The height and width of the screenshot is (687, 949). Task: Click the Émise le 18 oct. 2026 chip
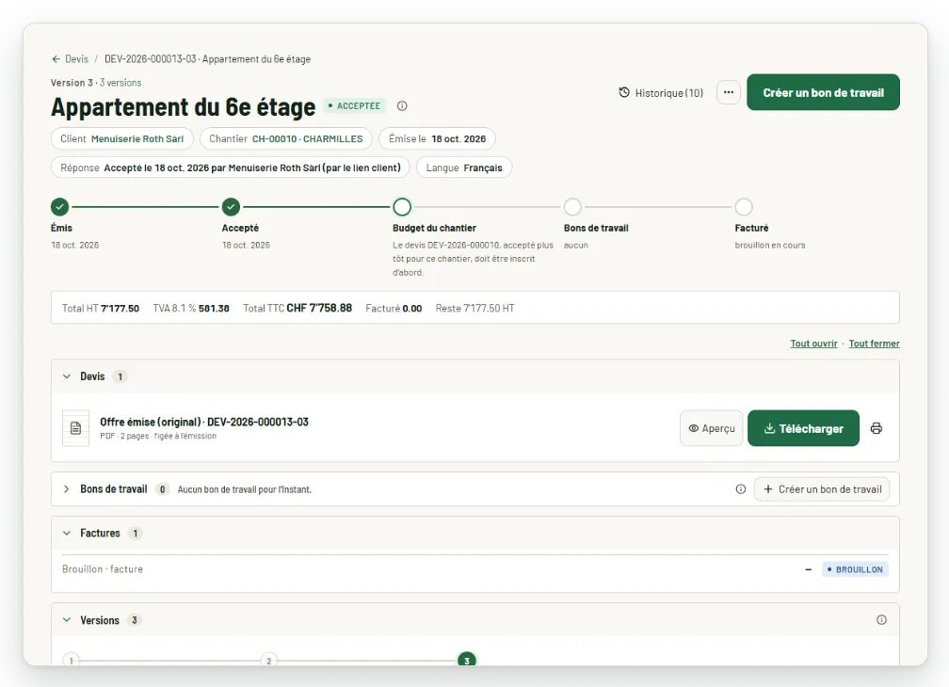[x=437, y=138]
